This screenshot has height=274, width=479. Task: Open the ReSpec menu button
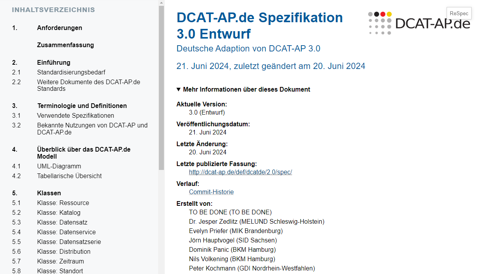(459, 13)
